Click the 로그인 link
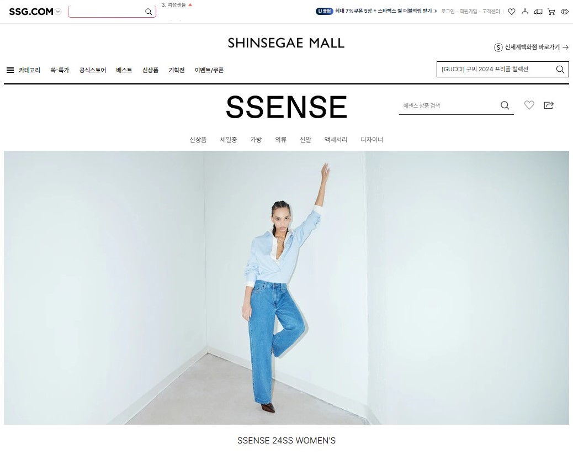 tap(448, 12)
